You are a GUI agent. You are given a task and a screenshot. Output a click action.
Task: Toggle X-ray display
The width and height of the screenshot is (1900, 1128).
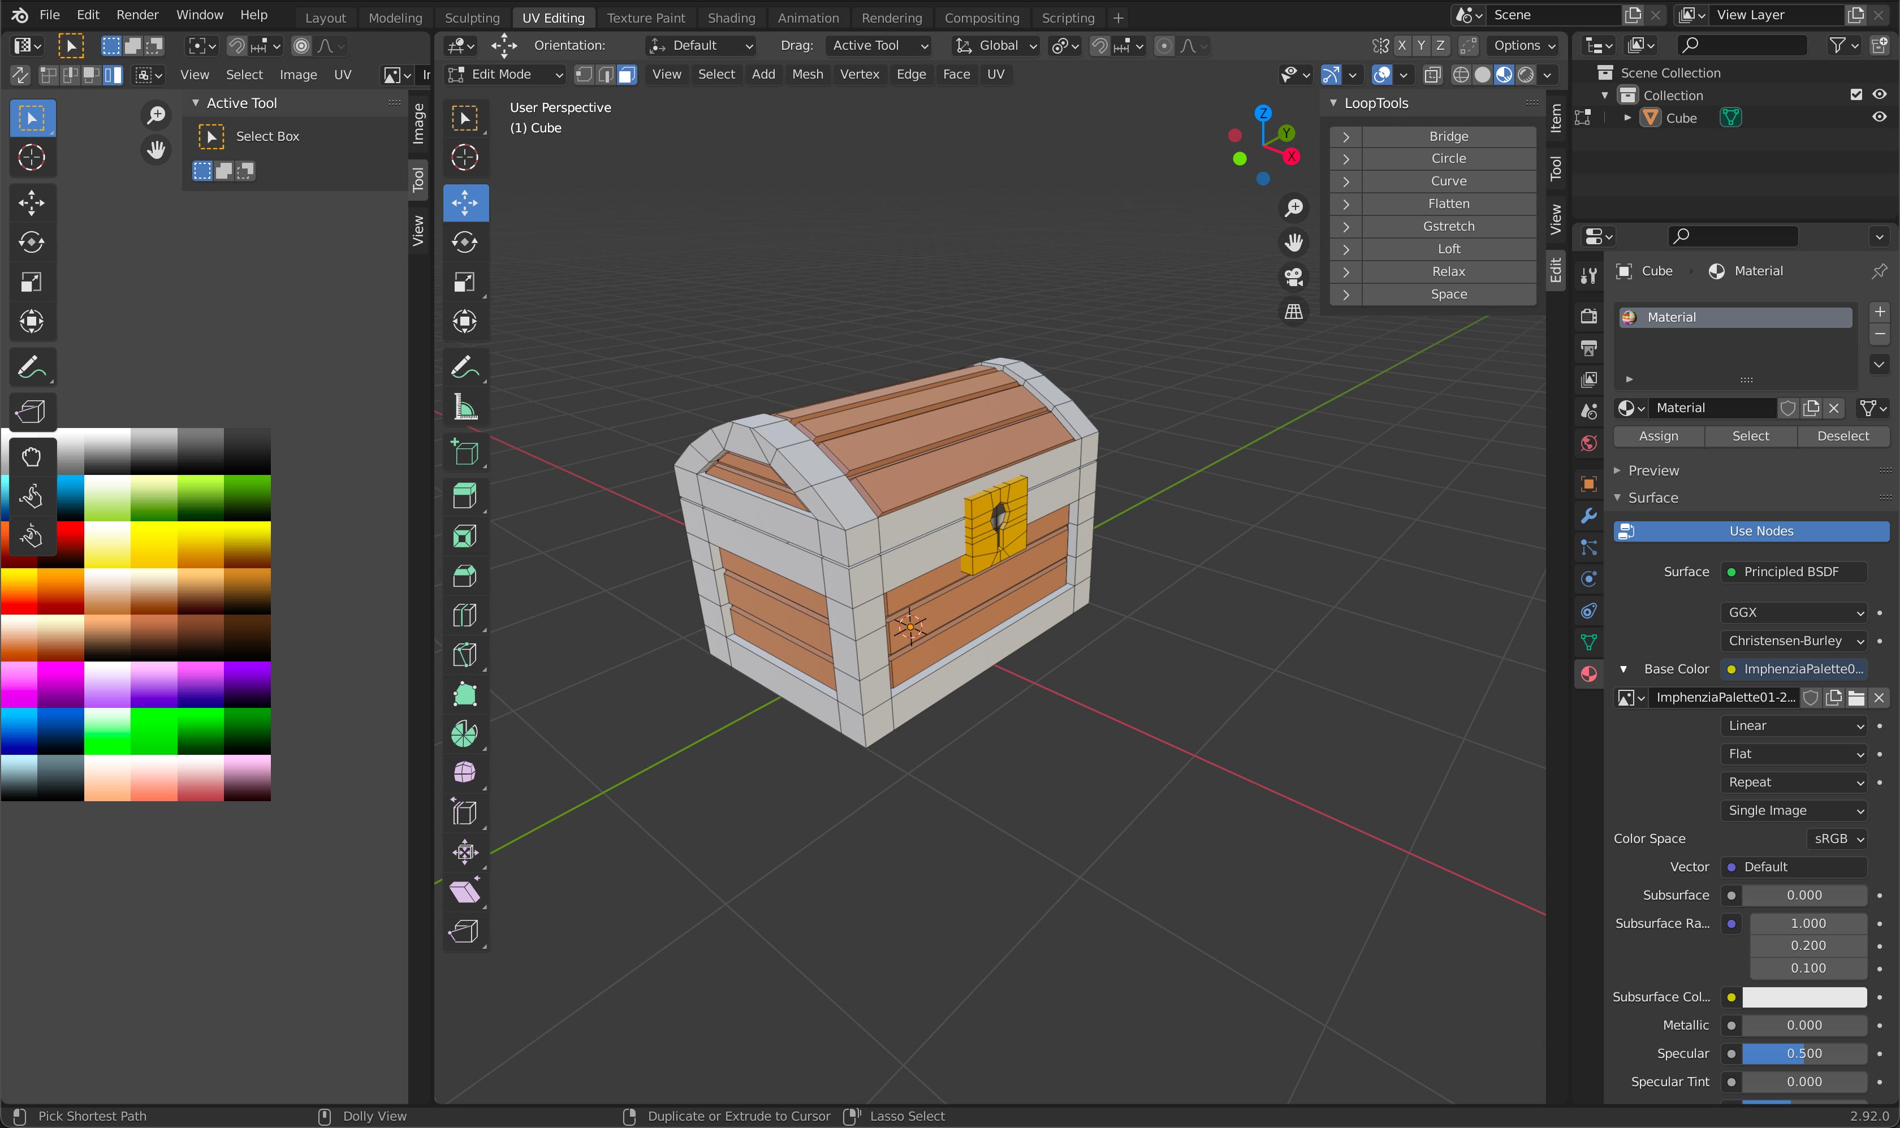point(1432,75)
